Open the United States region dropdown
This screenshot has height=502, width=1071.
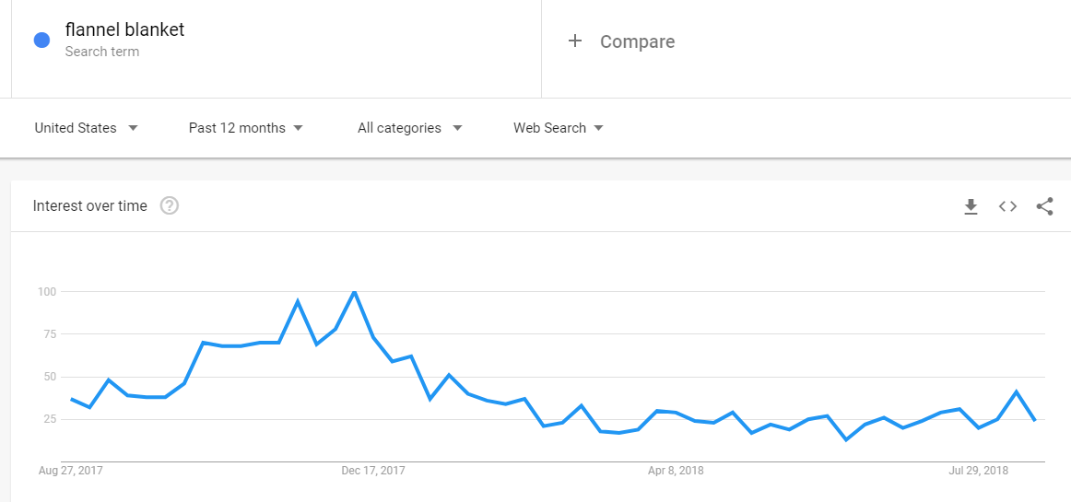pyautogui.click(x=87, y=128)
